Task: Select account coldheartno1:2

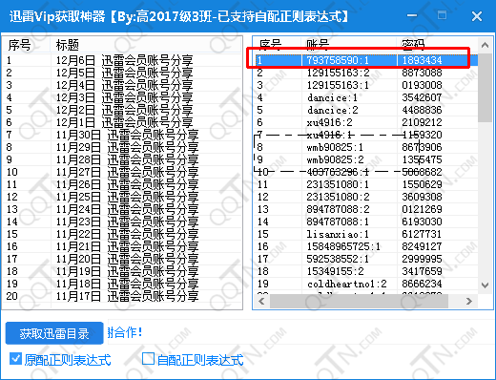Action: pos(366,284)
